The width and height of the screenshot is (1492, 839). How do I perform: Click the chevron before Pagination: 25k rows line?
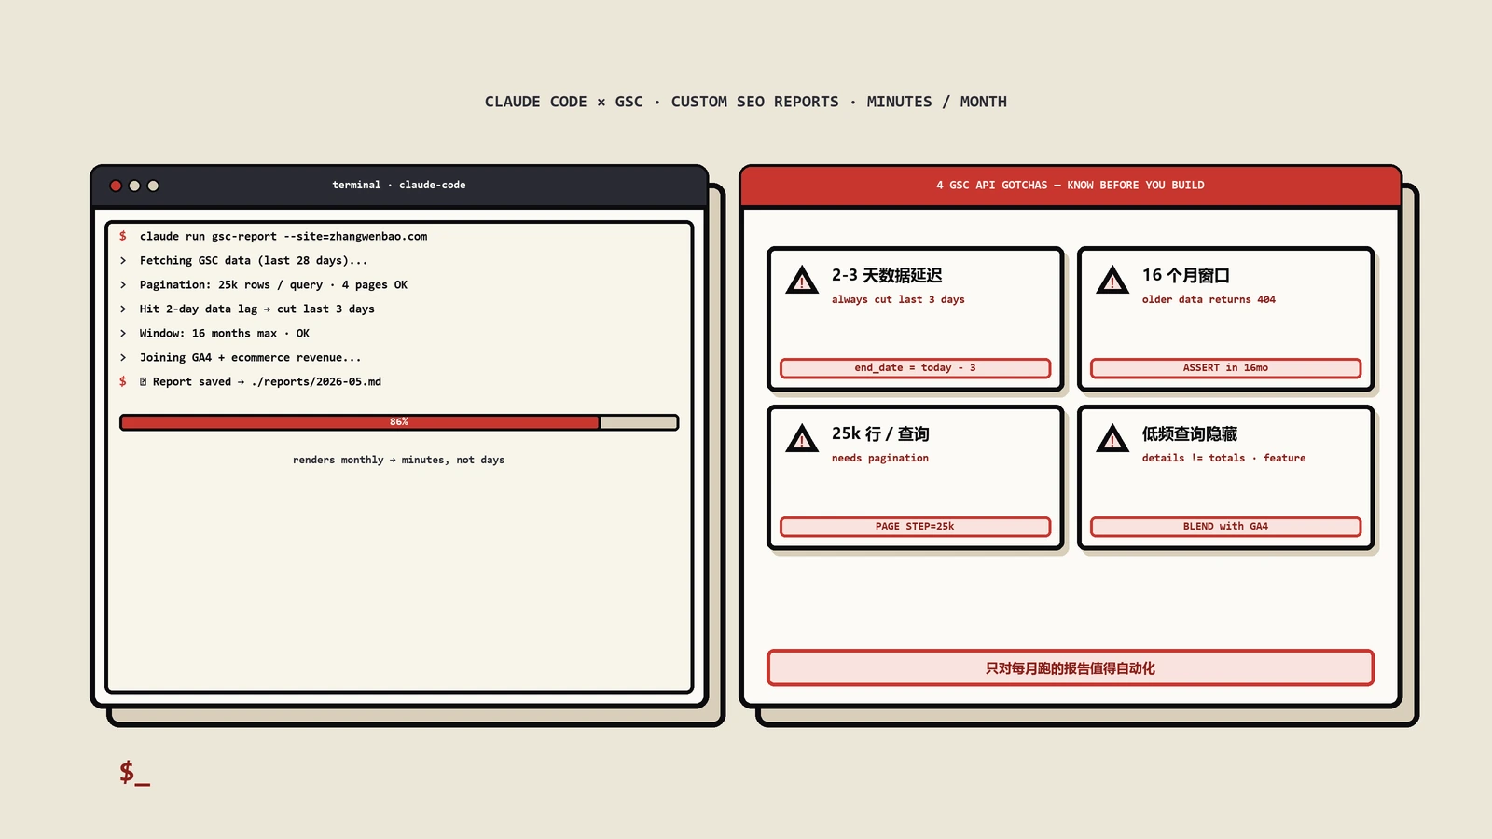click(x=122, y=284)
